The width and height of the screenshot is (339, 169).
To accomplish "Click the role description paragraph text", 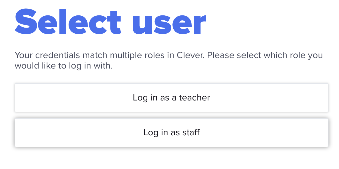I will 169,60.
